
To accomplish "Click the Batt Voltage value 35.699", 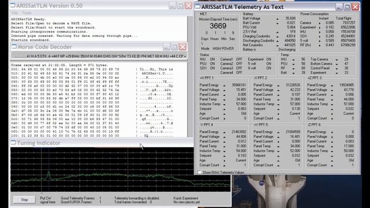I will click(x=290, y=18).
